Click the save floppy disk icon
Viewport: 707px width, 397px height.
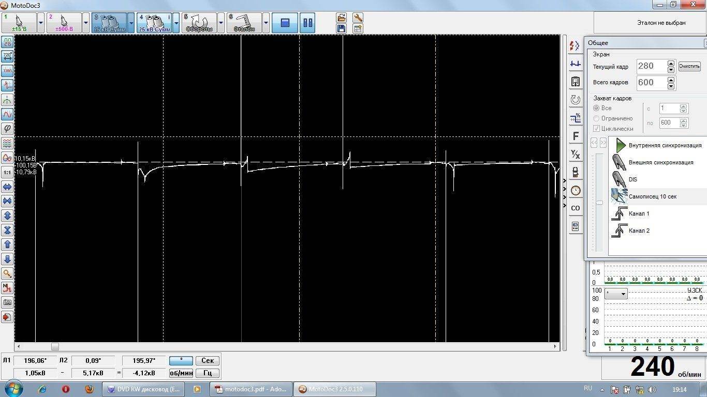pyautogui.click(x=341, y=29)
